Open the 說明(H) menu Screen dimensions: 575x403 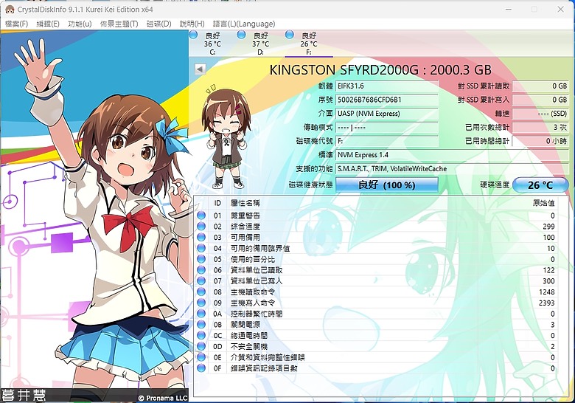point(192,24)
